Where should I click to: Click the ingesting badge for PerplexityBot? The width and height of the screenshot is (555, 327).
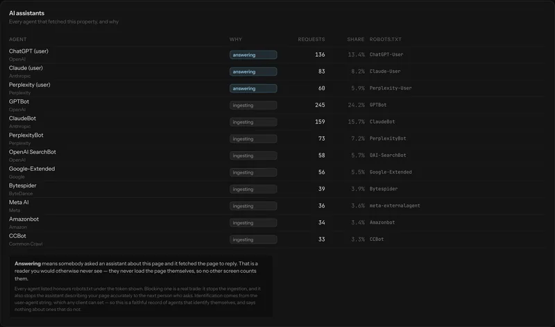[x=253, y=139]
